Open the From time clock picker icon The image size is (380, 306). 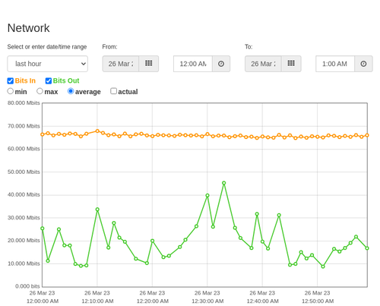221,64
